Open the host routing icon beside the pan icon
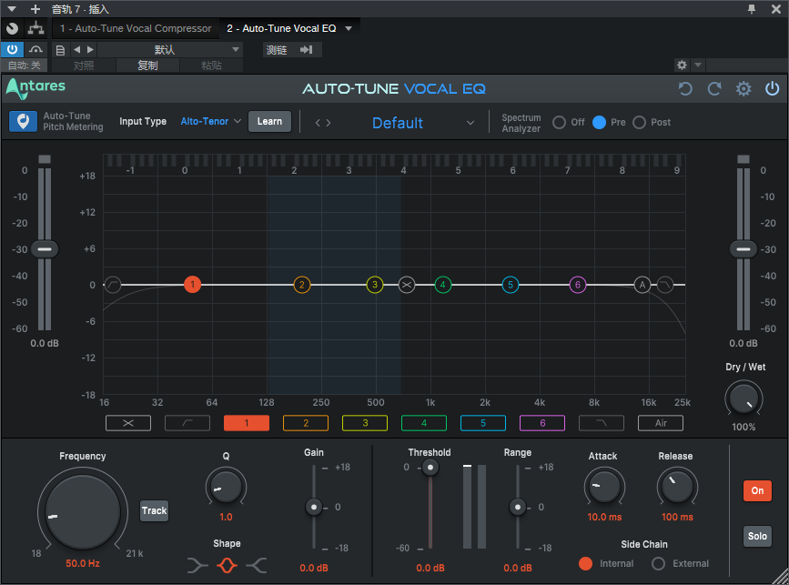 tap(35, 28)
